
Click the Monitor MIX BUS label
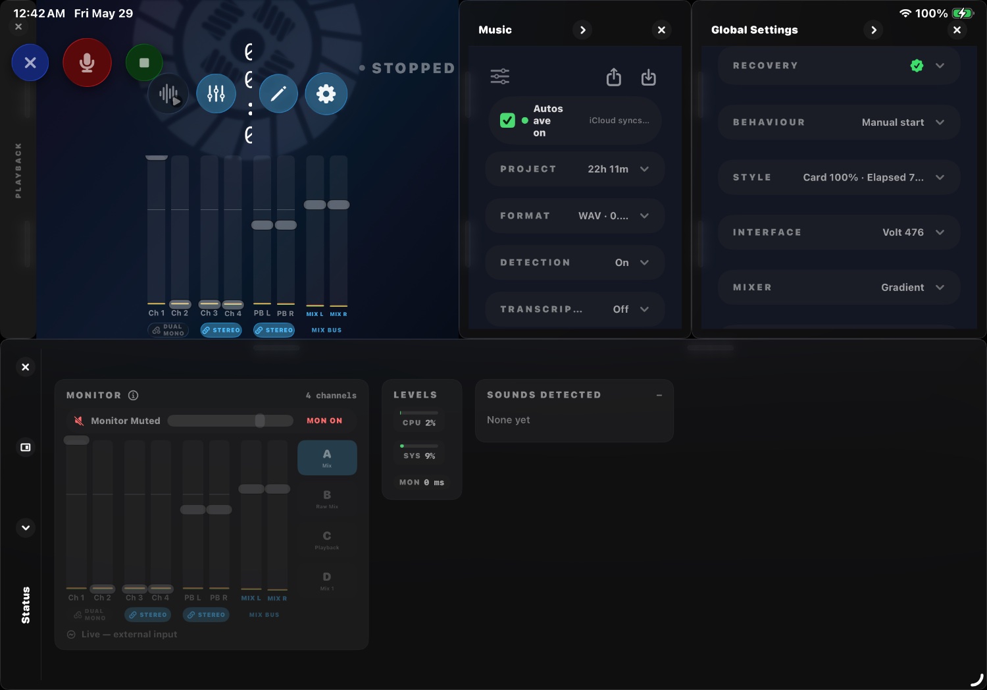click(264, 615)
